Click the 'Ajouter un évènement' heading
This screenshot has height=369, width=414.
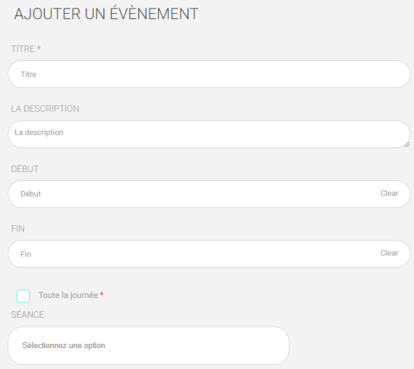click(x=106, y=14)
